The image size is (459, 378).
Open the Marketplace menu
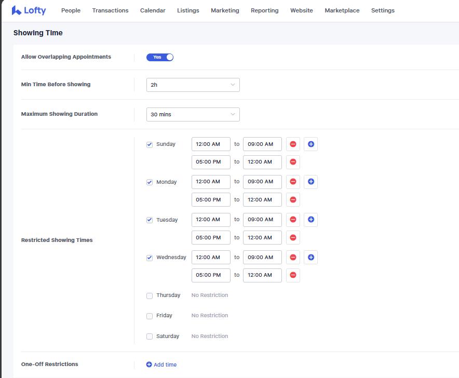(x=342, y=10)
